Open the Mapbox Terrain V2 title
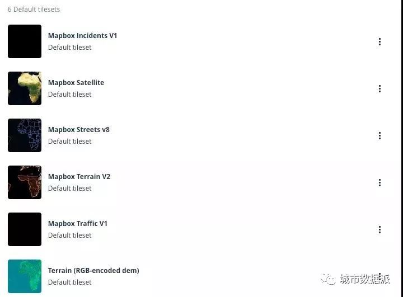Image resolution: width=403 pixels, height=297 pixels. click(x=79, y=177)
